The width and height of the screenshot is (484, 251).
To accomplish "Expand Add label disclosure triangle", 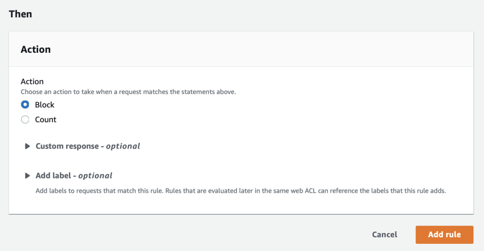I will coord(27,176).
